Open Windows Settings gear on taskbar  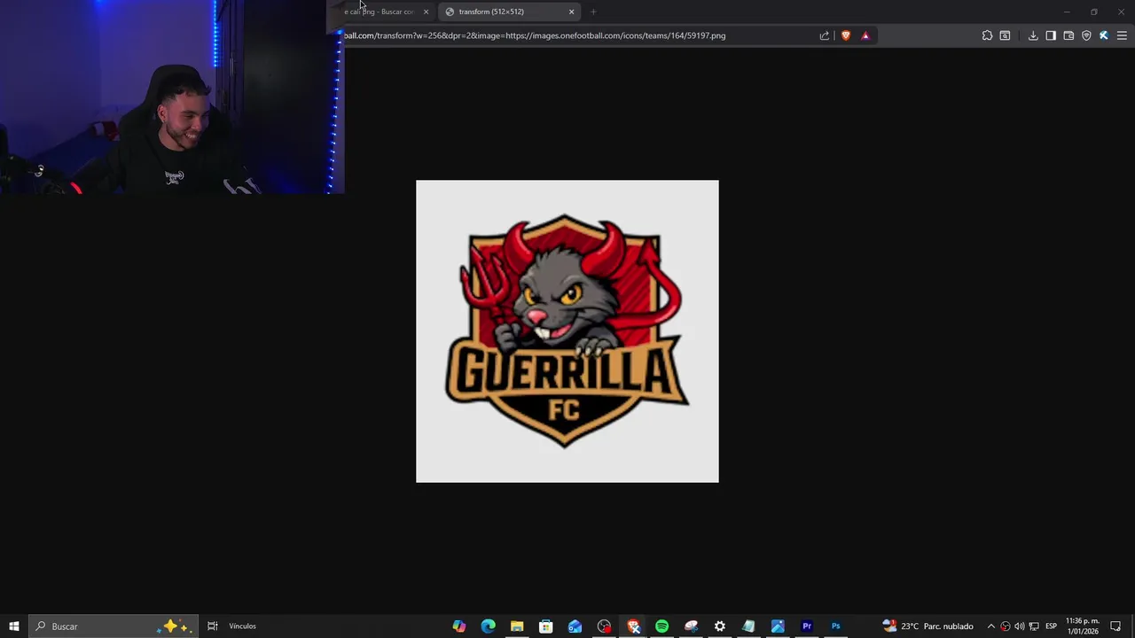(x=720, y=626)
